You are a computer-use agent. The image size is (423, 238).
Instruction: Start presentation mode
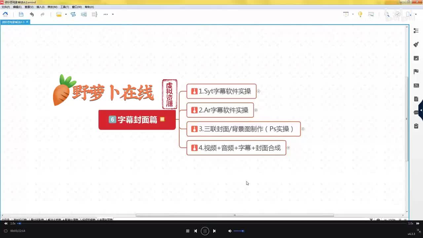346,14
